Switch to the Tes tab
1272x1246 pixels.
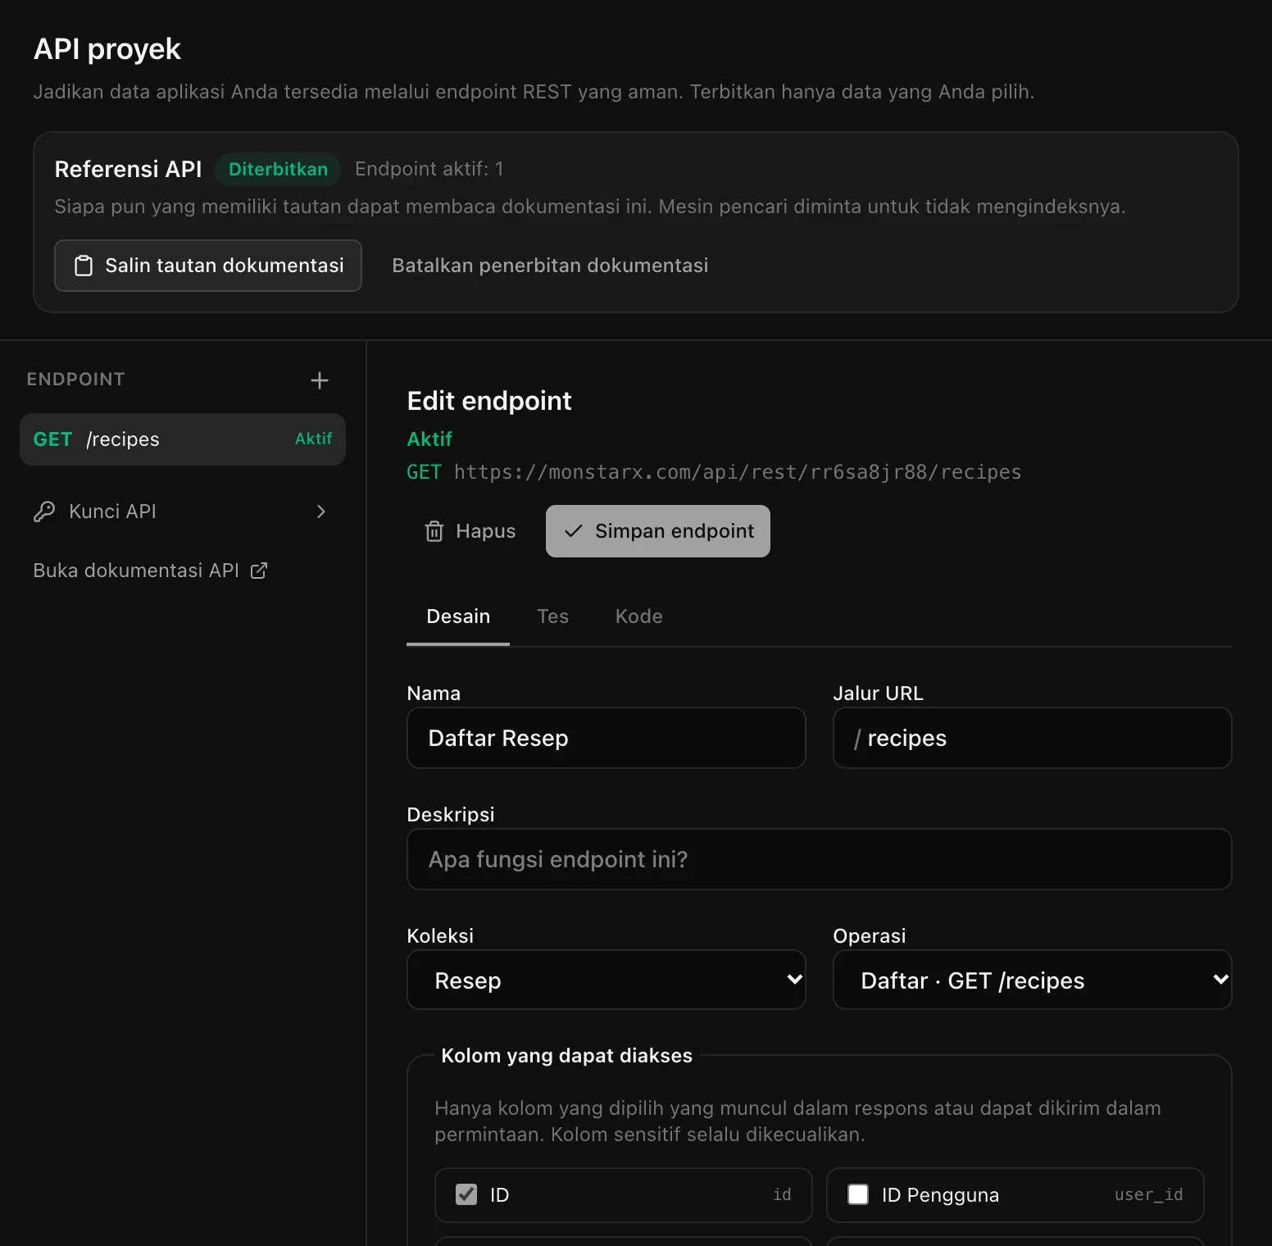(x=553, y=616)
